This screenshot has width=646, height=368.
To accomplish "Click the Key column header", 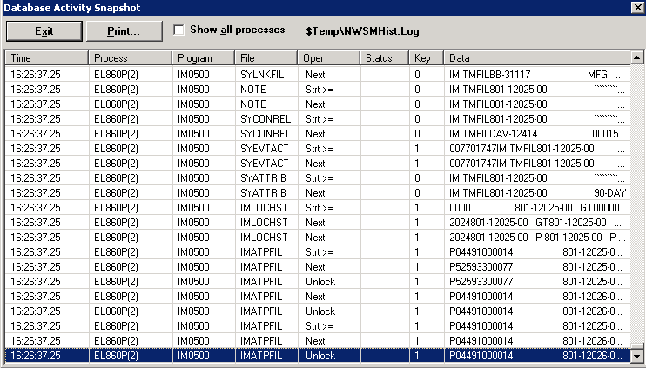I will tap(427, 58).
